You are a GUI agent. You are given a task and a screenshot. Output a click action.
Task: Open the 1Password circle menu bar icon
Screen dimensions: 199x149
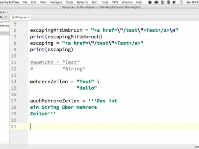(x=162, y=2)
